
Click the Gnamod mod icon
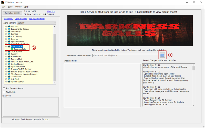(x=9, y=39)
